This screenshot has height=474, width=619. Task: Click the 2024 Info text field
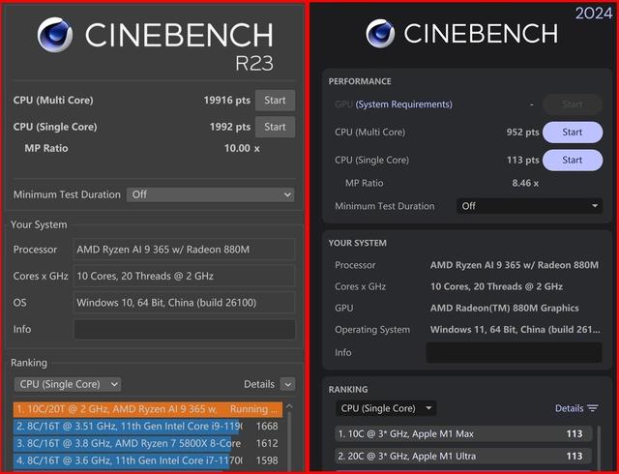tap(514, 352)
